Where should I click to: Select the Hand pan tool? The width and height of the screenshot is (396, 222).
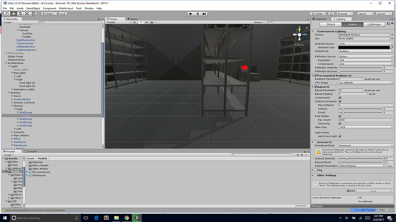click(x=7, y=13)
